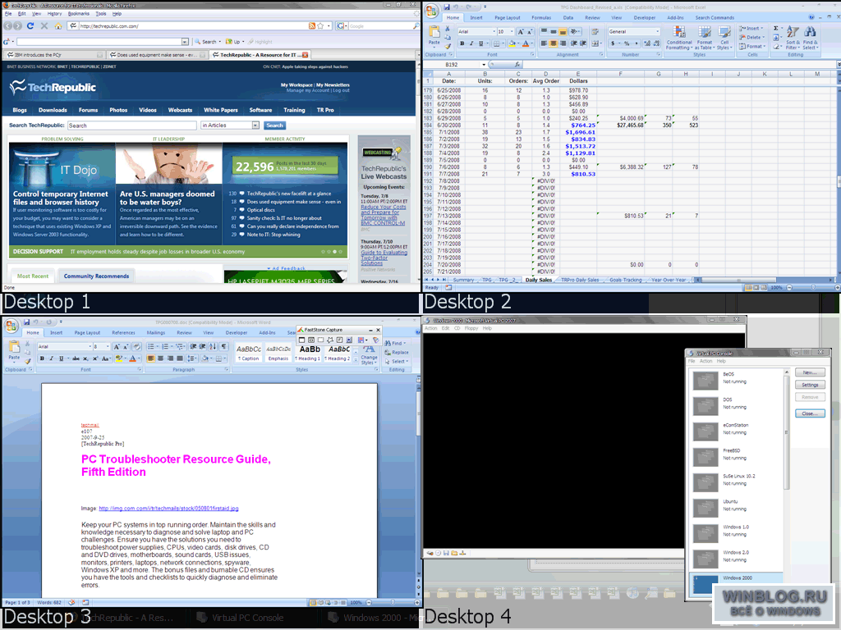
Task: Open Format as Table in Excel
Action: (x=704, y=38)
